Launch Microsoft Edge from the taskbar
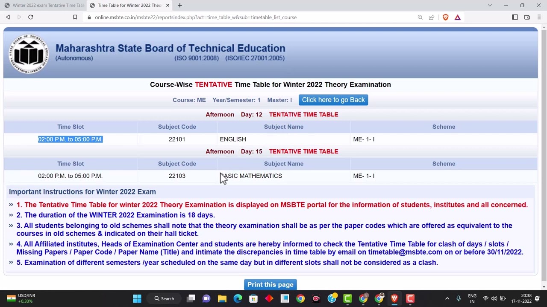 (238, 298)
